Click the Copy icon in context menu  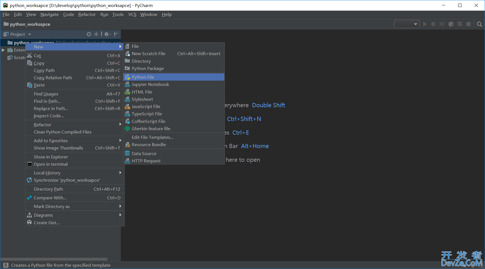tap(29, 63)
